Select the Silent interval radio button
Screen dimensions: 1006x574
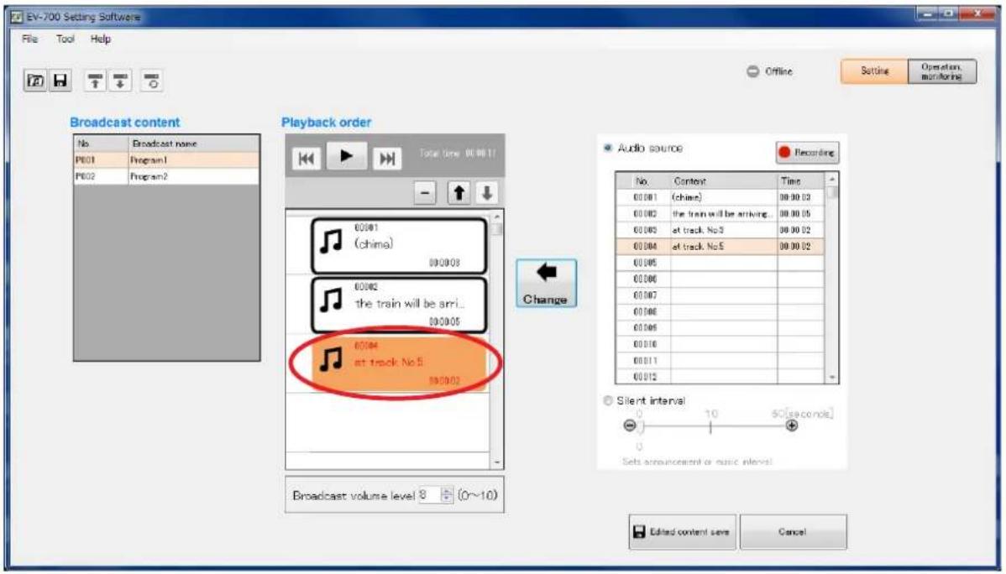click(x=607, y=401)
